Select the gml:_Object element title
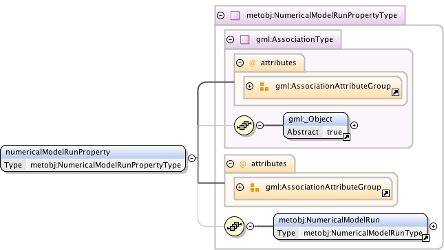This screenshot has height=250, width=444. click(x=310, y=119)
